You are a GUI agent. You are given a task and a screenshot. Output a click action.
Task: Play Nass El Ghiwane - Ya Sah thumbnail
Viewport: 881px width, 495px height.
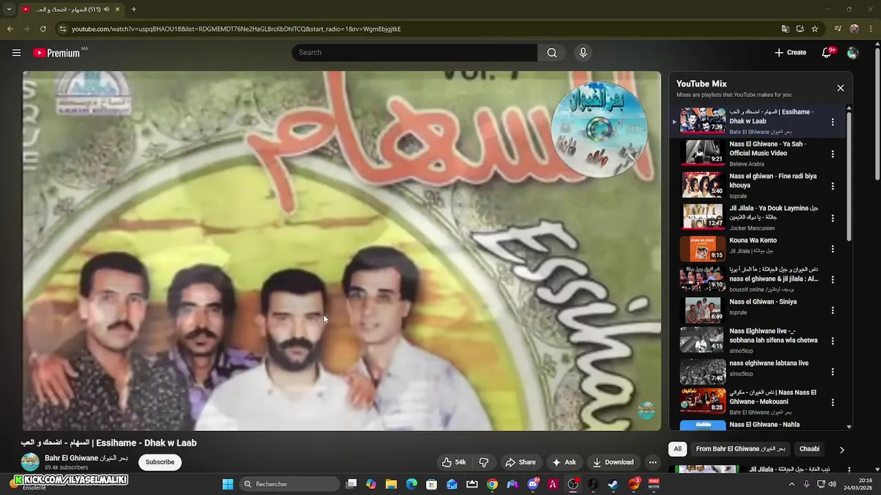pos(703,153)
